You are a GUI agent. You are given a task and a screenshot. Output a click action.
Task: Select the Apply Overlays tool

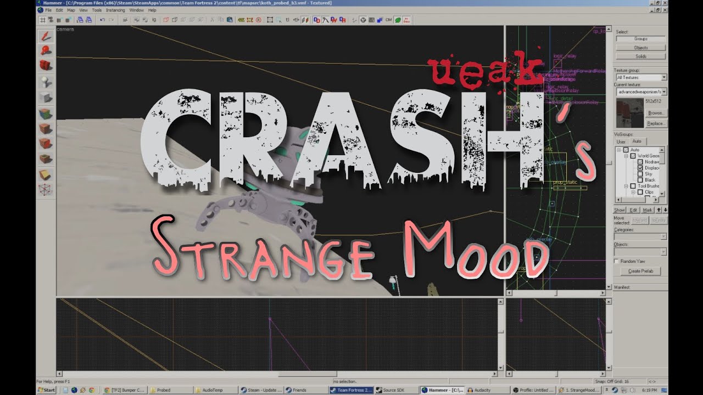click(45, 159)
